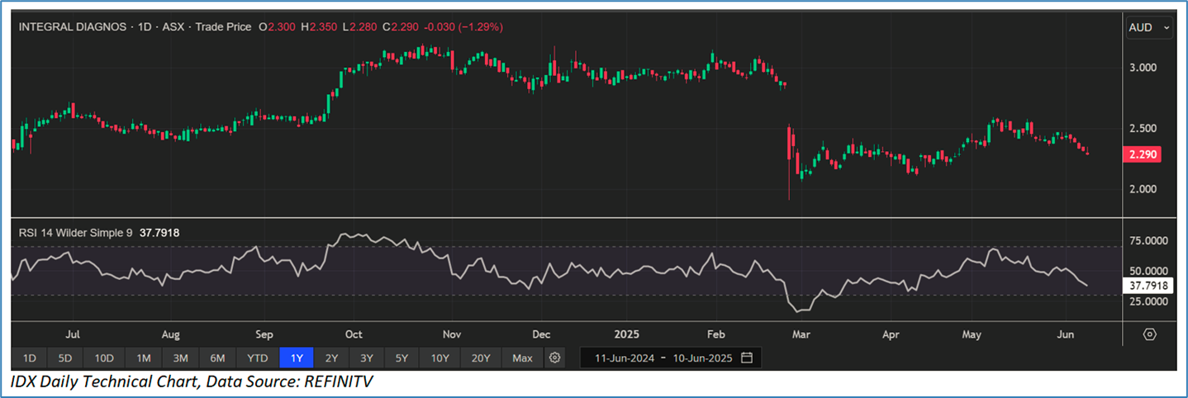This screenshot has width=1188, height=398.
Task: Show year-to-date with YTD button
Action: 257,358
